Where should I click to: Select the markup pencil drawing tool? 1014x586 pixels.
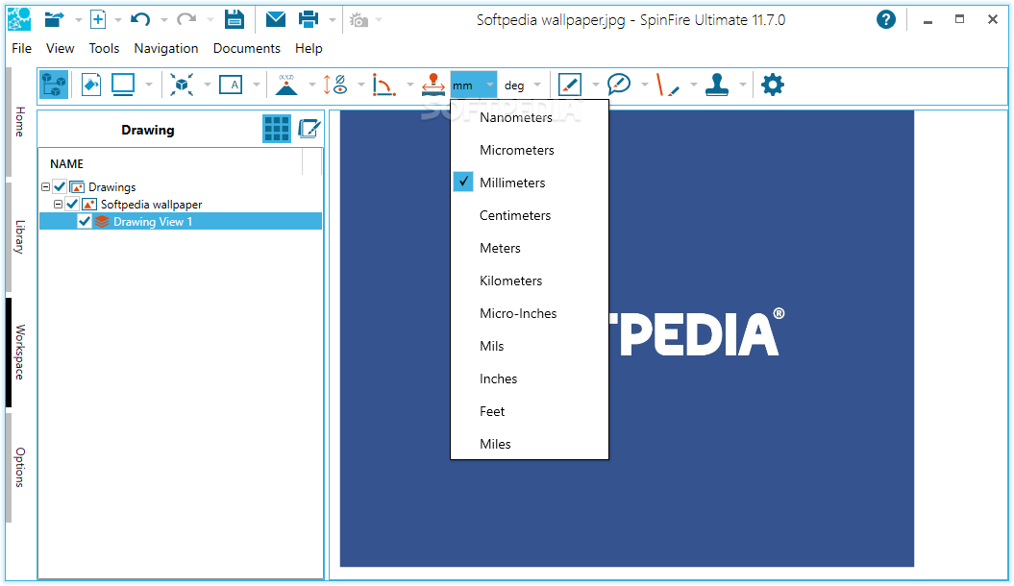(570, 85)
